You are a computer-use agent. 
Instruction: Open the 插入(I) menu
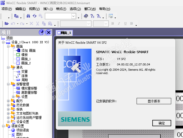pyautogui.click(x=48, y=9)
